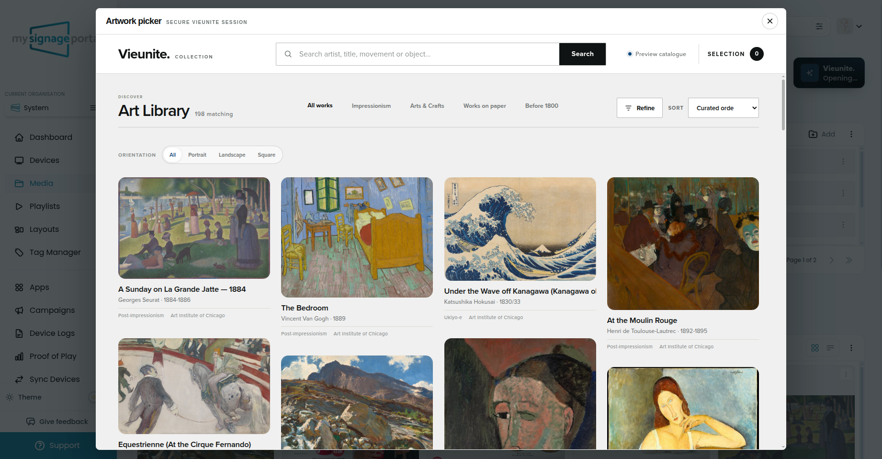Switch to Impressionism tab

click(371, 106)
